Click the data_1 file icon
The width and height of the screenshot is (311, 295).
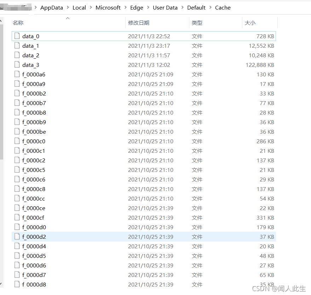point(17,46)
